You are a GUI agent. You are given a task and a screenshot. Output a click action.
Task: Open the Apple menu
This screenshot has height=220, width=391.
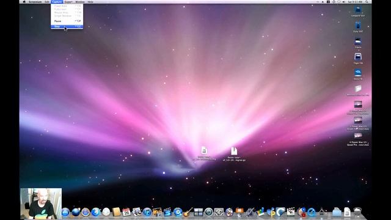coord(24,2)
